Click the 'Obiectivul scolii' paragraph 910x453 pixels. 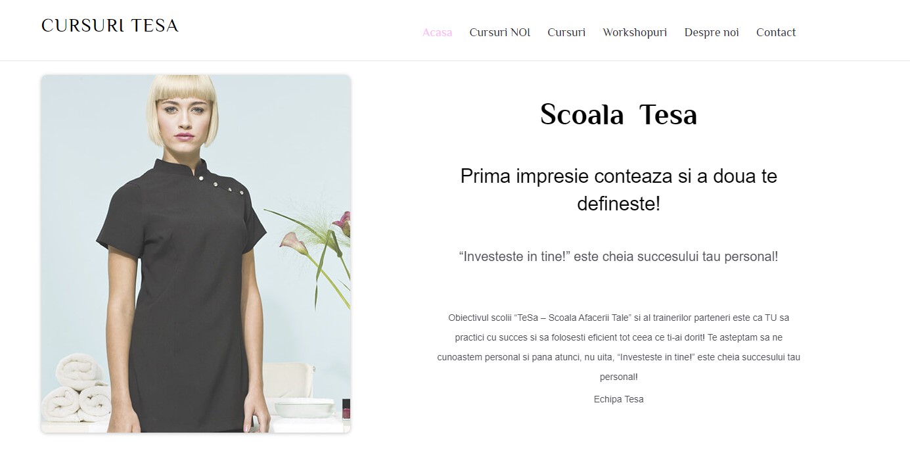(618, 347)
